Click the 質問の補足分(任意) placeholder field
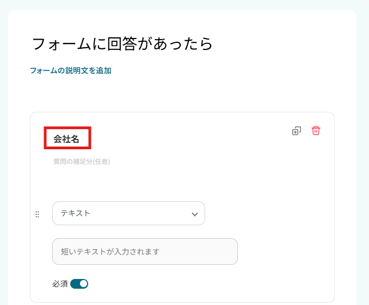This screenshot has height=305, width=369. tap(82, 161)
